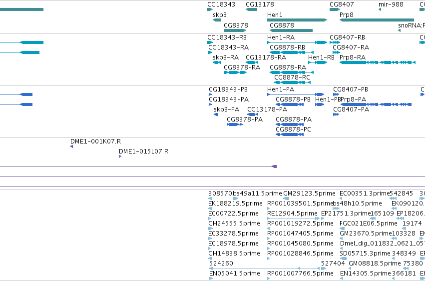Click the CG8407-PA protein label
Screen dimensions: 425x281
(351, 109)
